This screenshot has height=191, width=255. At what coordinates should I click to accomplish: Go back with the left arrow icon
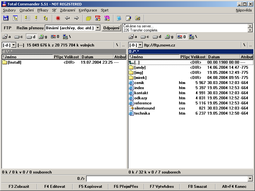pyautogui.click(x=67, y=18)
